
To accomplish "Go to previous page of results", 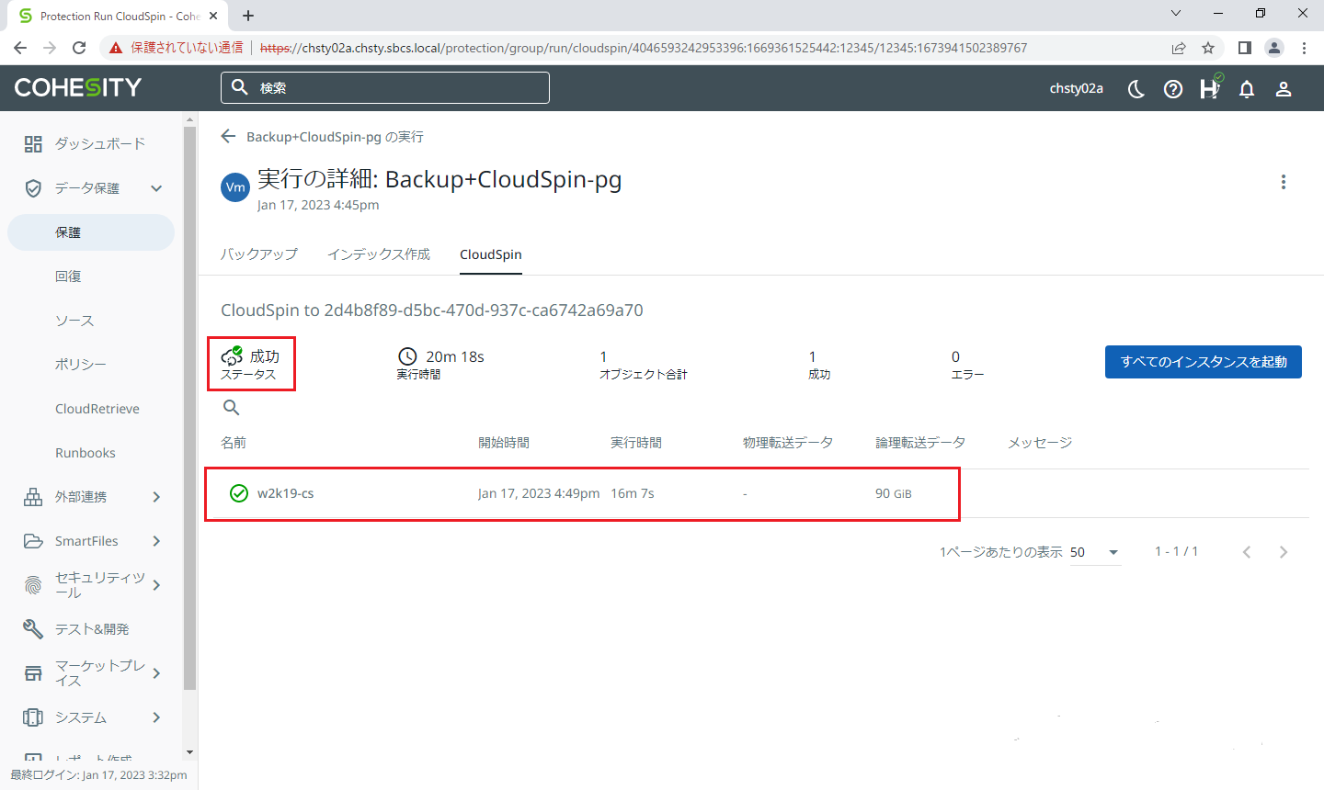I will (x=1247, y=552).
